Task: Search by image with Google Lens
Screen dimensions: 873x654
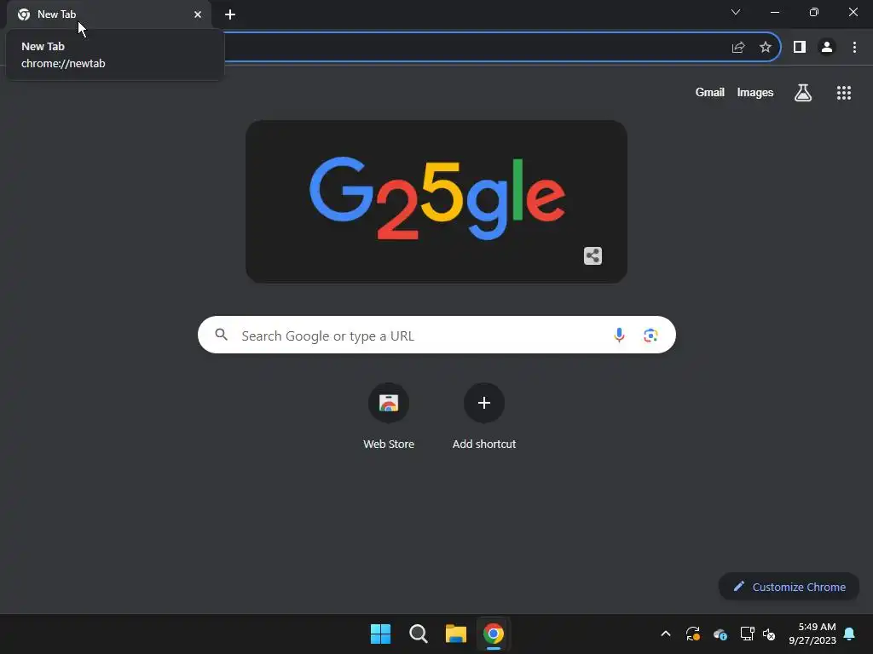Action: tap(650, 336)
